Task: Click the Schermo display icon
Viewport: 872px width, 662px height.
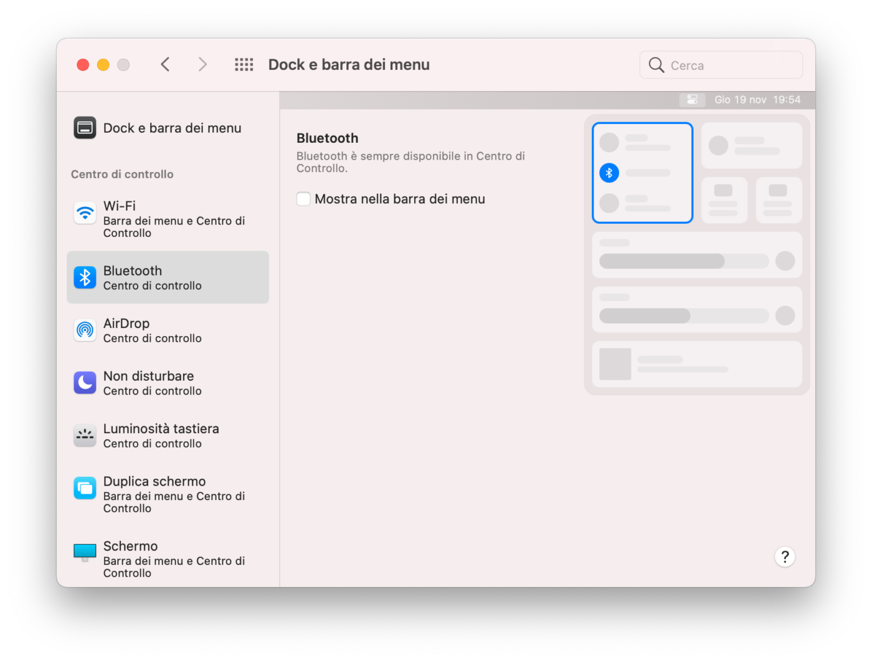Action: pyautogui.click(x=85, y=552)
